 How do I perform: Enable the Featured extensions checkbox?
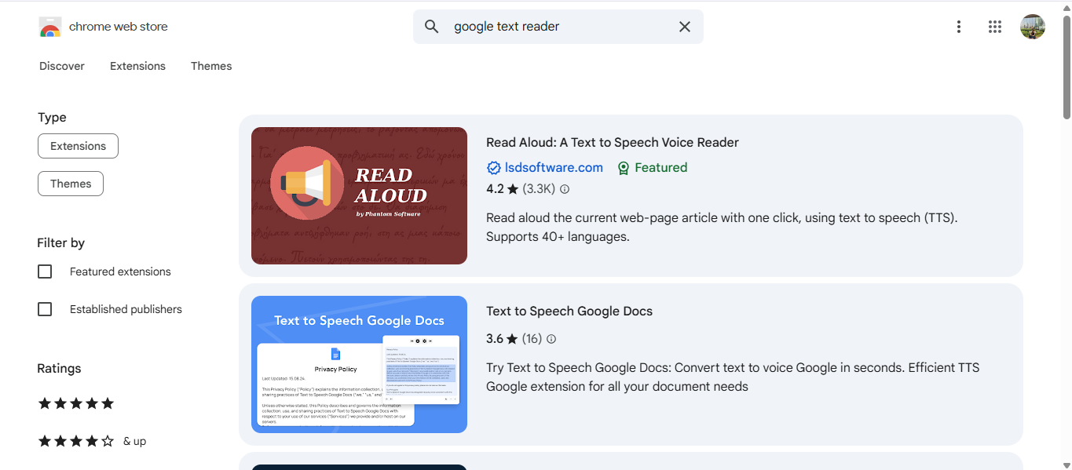pos(45,271)
